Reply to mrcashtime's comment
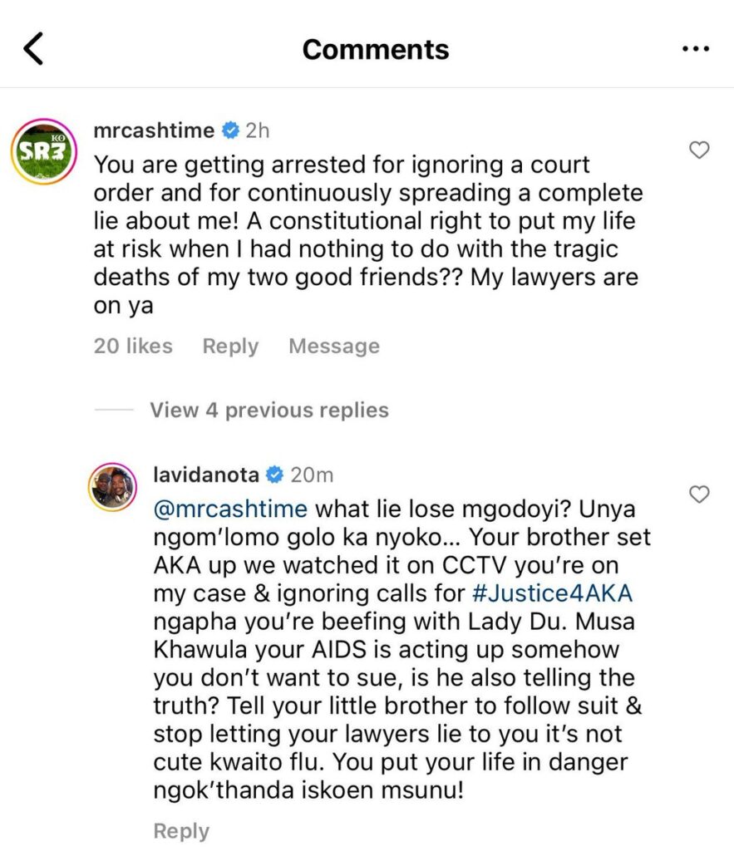The height and width of the screenshot is (851, 734). click(x=230, y=346)
